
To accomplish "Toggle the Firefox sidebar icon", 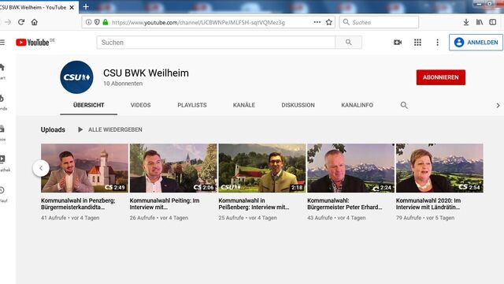I will [493, 22].
